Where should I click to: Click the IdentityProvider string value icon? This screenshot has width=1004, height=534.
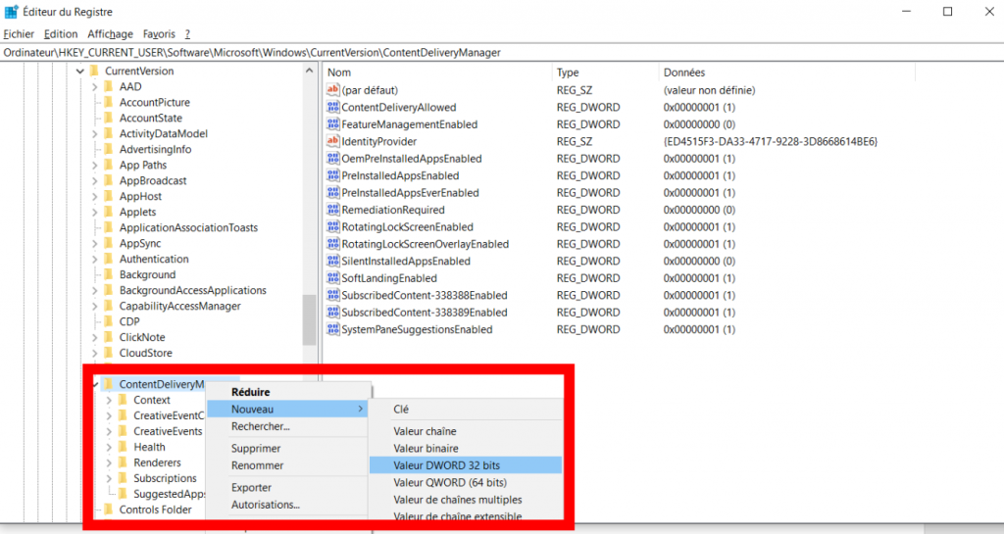point(332,141)
